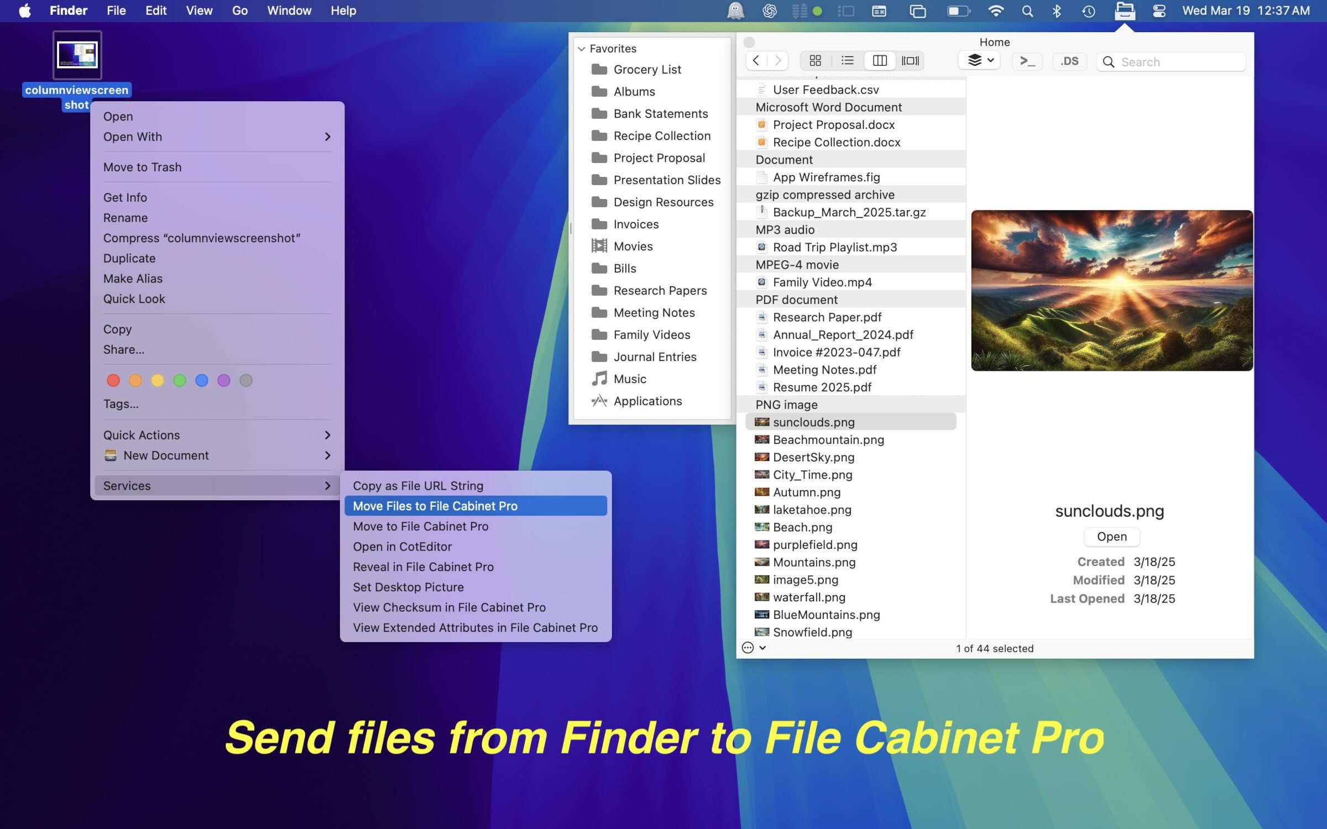Open terminal shortcut icon in Finder toolbar
The height and width of the screenshot is (829, 1327).
click(1027, 61)
